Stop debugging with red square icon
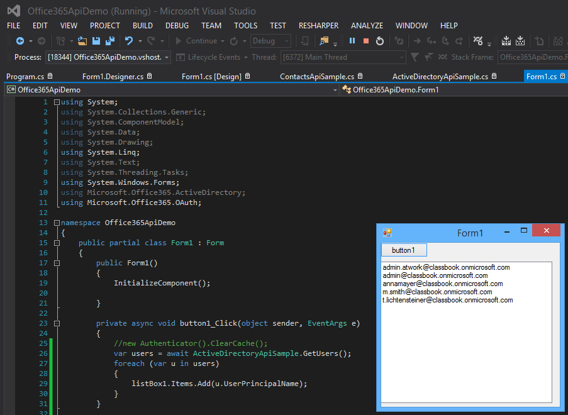Image resolution: width=568 pixels, height=415 pixels. click(x=366, y=41)
